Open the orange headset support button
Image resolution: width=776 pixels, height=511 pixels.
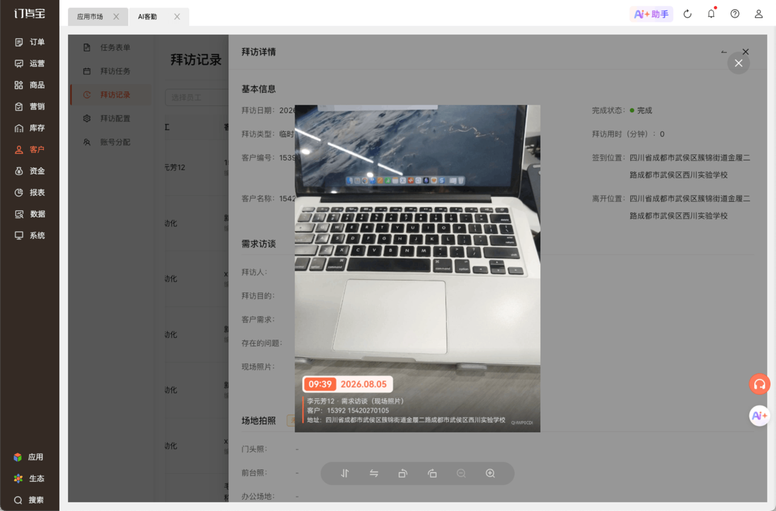click(x=760, y=384)
